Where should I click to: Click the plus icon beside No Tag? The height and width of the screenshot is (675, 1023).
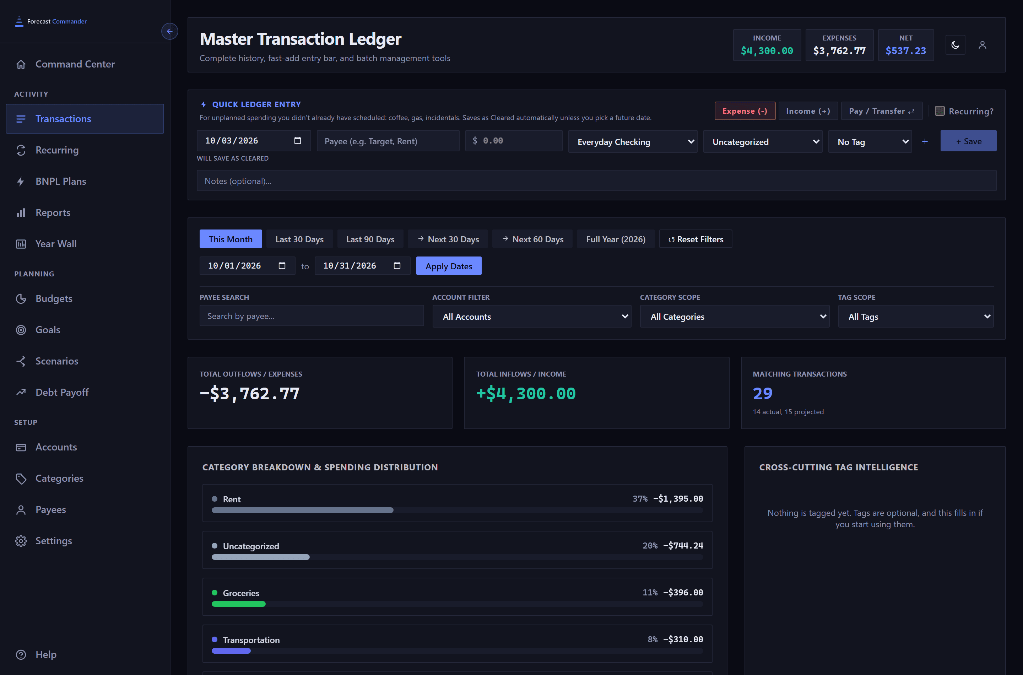coord(925,141)
